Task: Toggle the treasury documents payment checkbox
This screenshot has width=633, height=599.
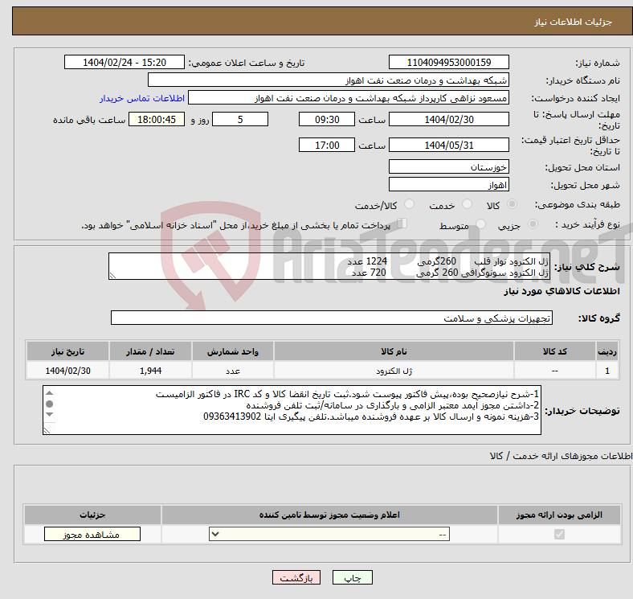Action: pos(403,224)
